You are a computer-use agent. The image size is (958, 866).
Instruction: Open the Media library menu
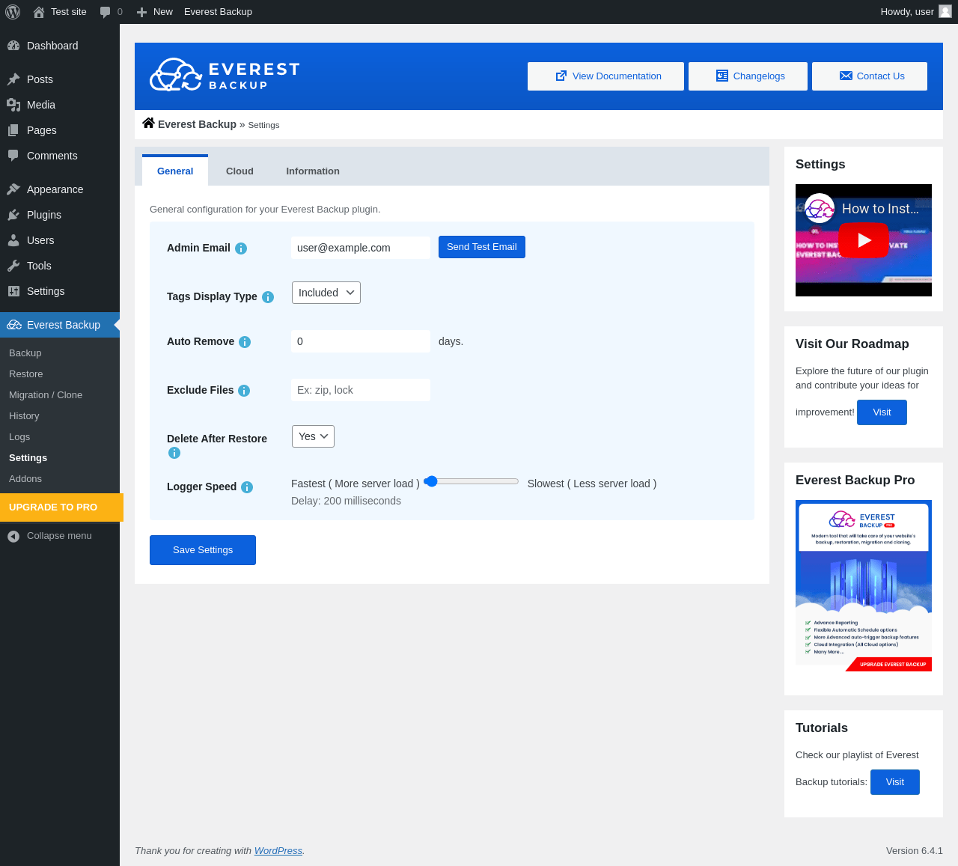60,105
